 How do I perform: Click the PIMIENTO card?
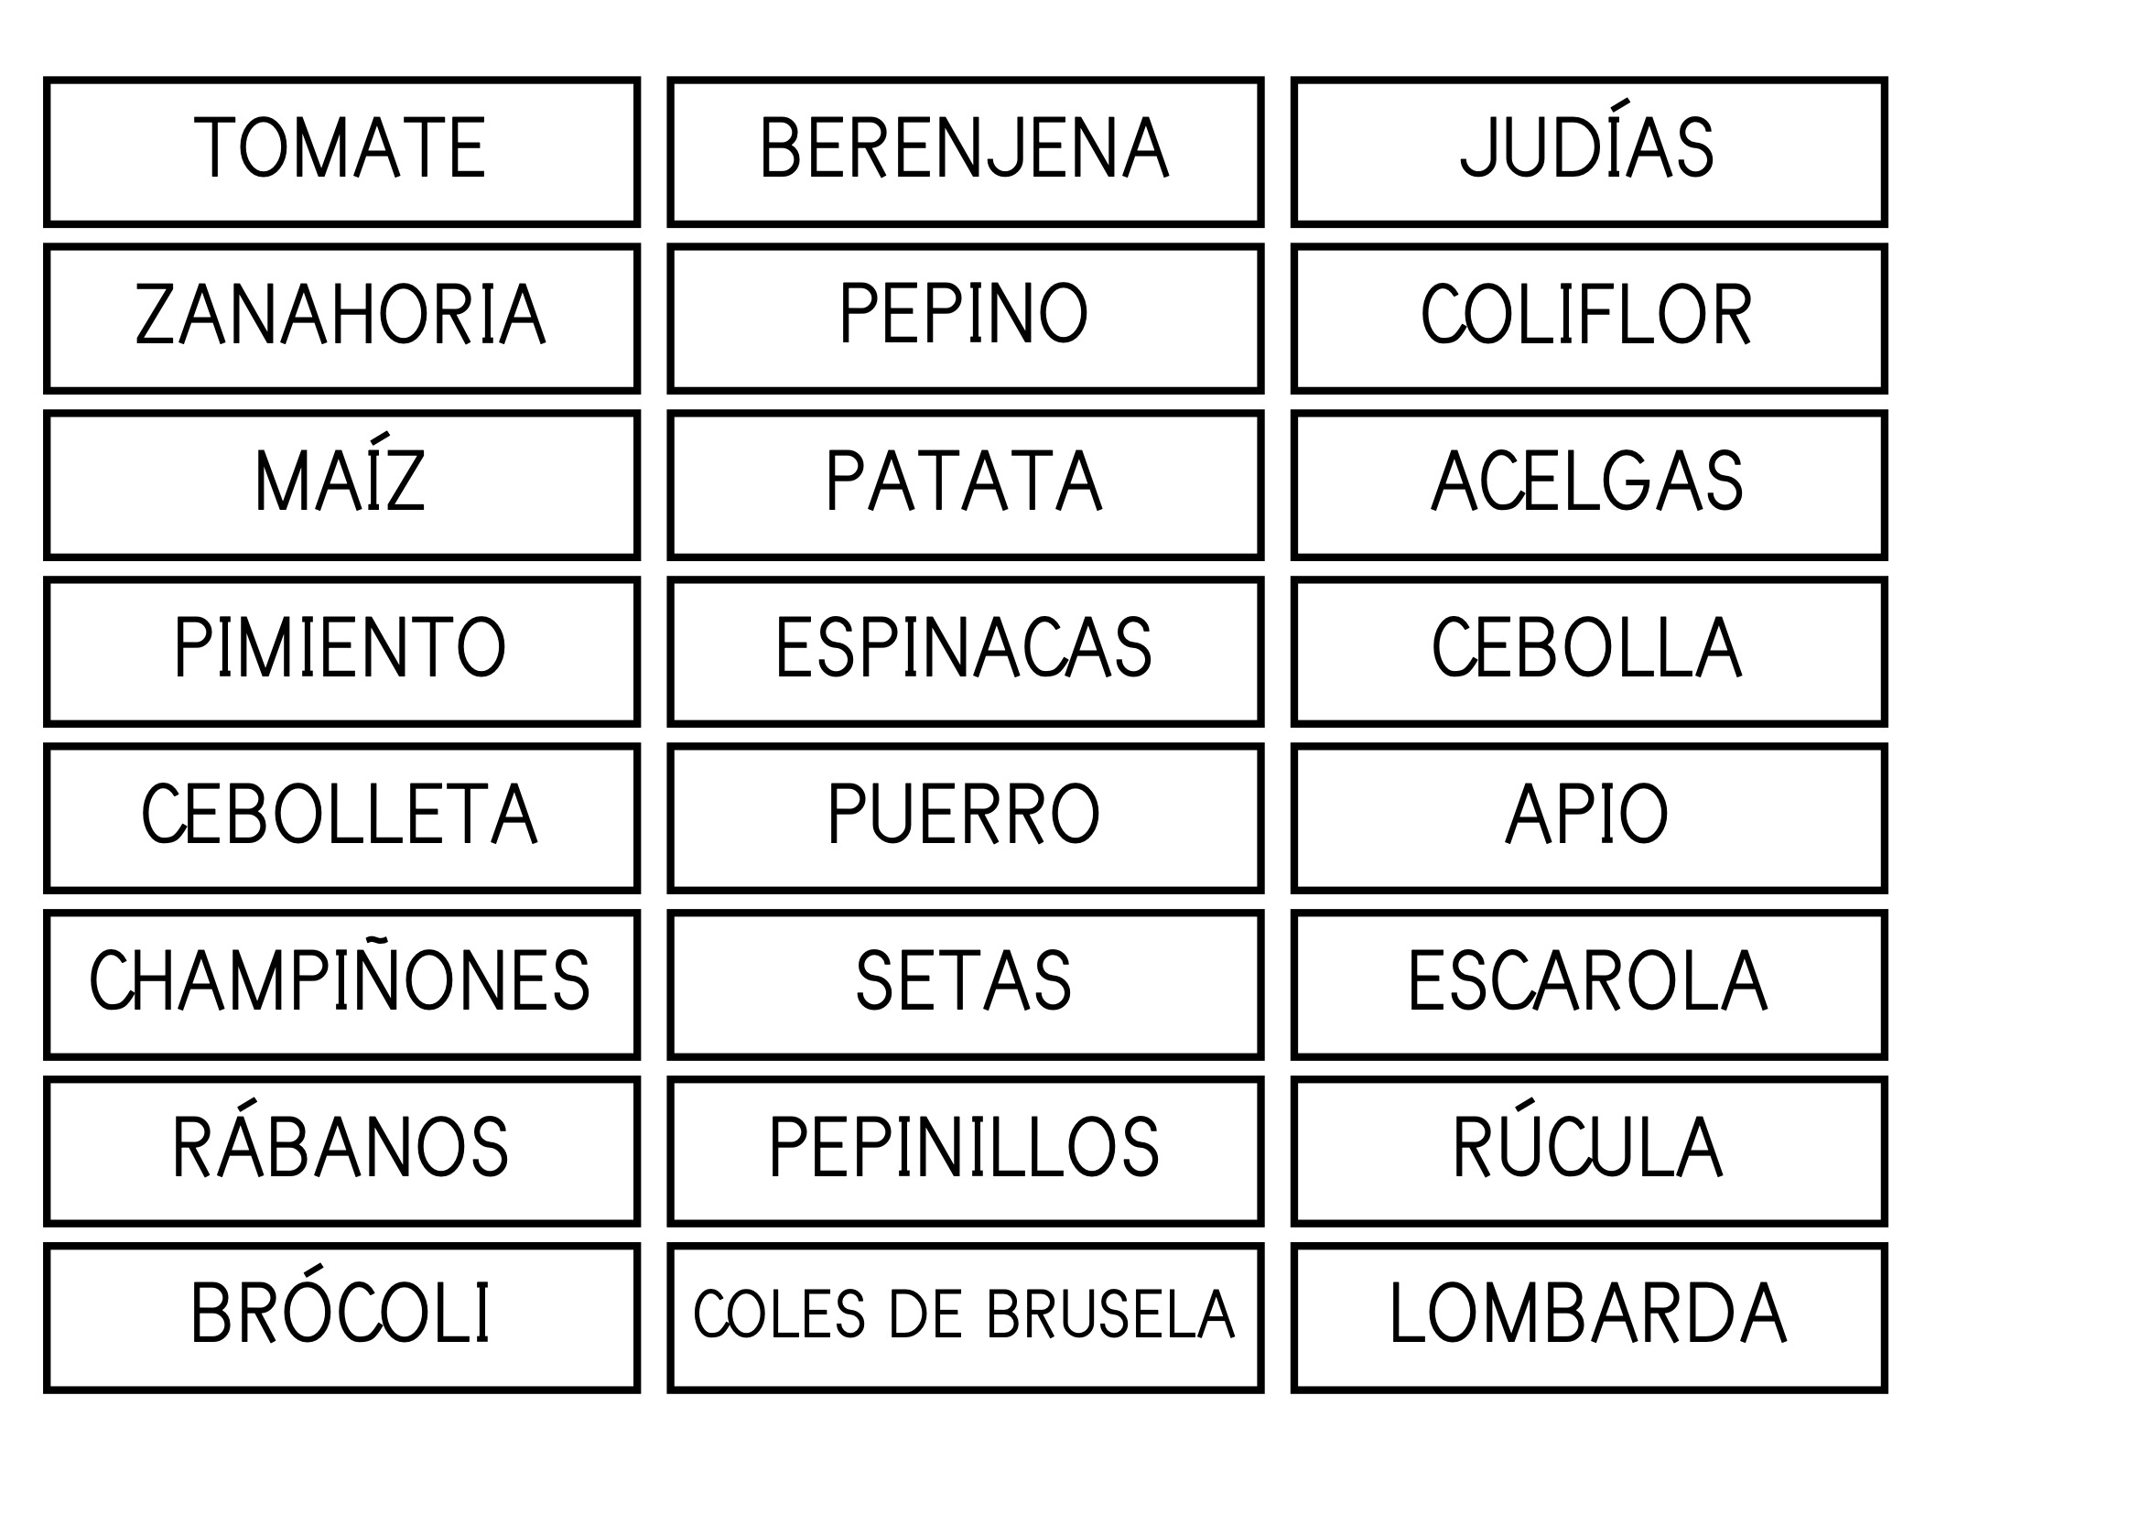[x=341, y=651]
